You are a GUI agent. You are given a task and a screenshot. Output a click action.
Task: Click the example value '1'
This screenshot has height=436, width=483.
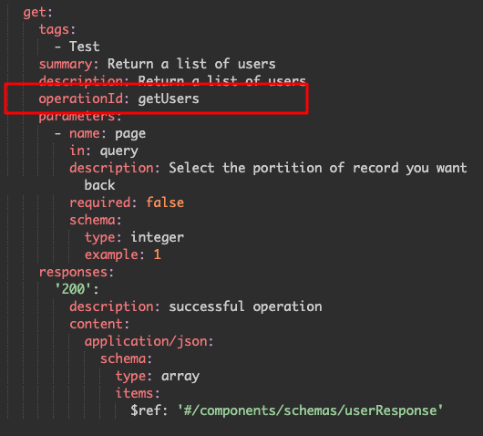tap(157, 254)
